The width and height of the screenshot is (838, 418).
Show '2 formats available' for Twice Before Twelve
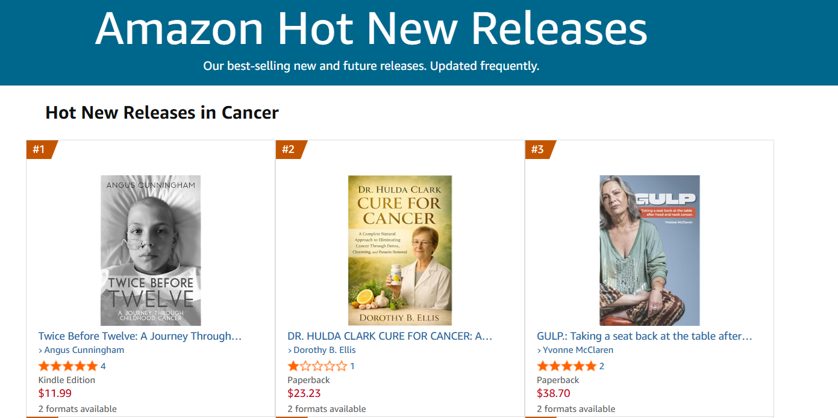(78, 409)
